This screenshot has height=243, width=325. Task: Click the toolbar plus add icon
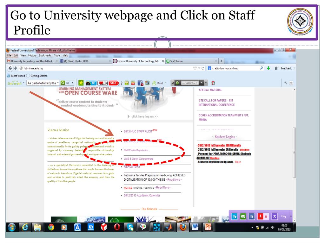(x=291, y=83)
